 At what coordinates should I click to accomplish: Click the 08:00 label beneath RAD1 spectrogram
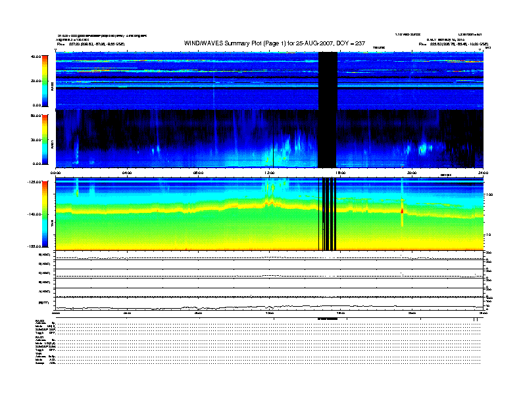199,173
